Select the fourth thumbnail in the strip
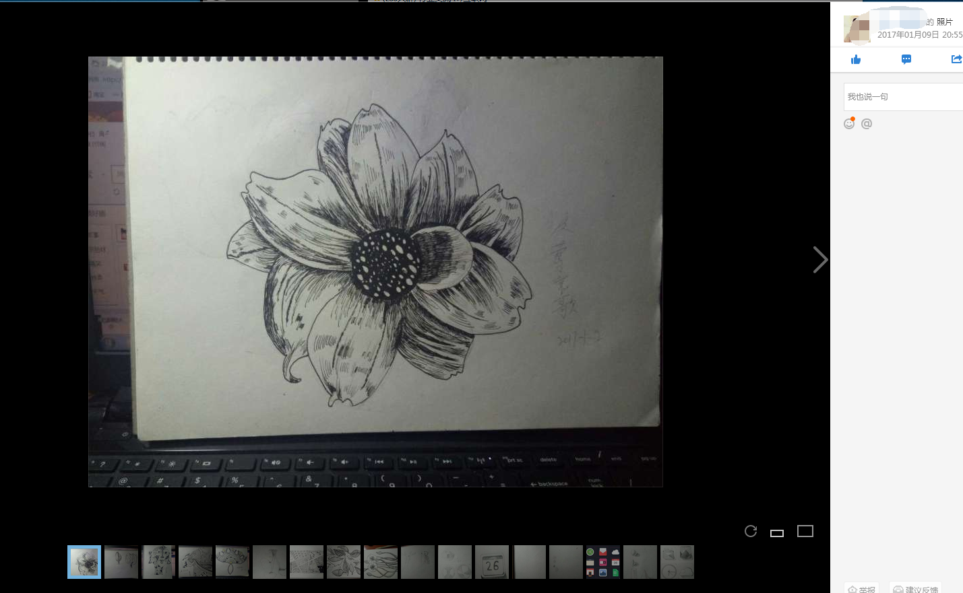 point(195,562)
